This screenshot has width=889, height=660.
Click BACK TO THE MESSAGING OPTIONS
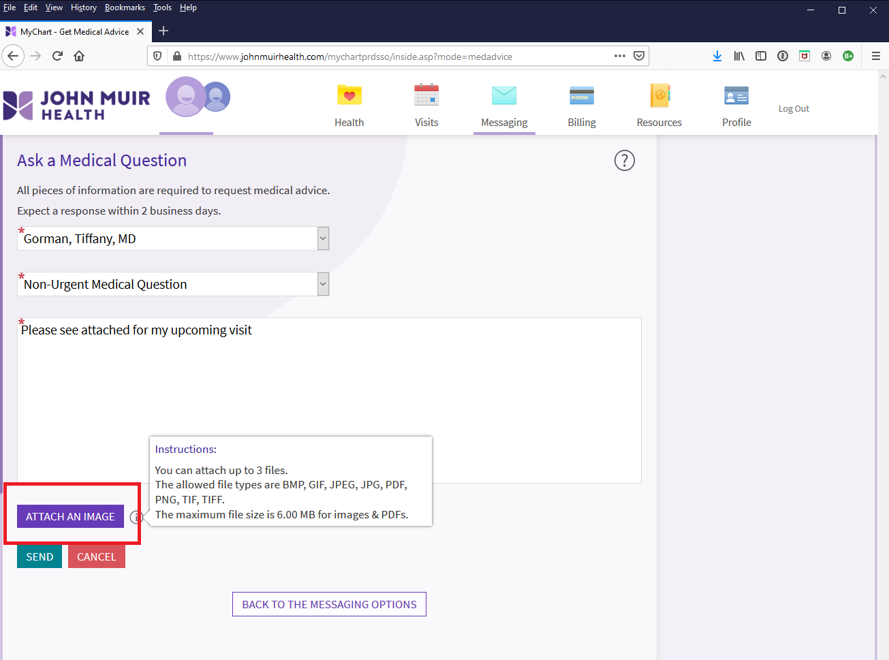[x=329, y=604]
